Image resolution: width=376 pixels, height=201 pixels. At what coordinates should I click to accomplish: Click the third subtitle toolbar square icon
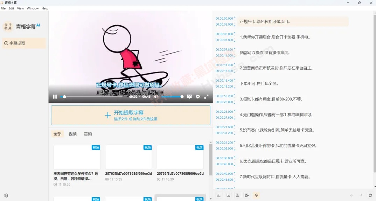[x=237, y=195]
